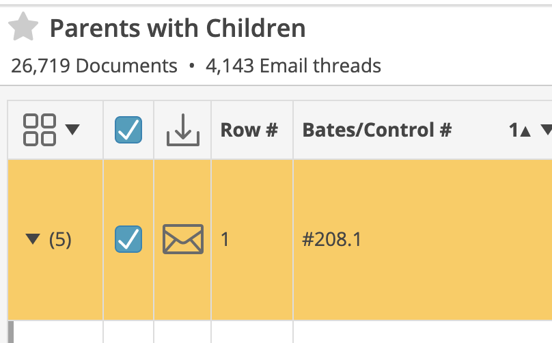Click the gray marker bar on second row
The height and width of the screenshot is (343, 552).
11,332
